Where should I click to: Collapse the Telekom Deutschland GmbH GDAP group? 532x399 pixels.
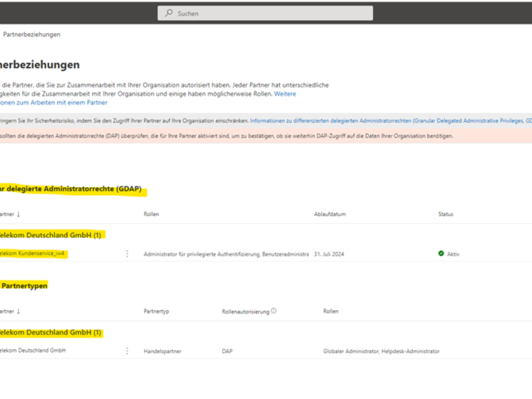[50, 235]
